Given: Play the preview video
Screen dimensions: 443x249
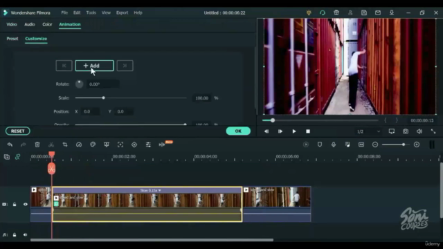Looking at the screenshot, I should 294,131.
